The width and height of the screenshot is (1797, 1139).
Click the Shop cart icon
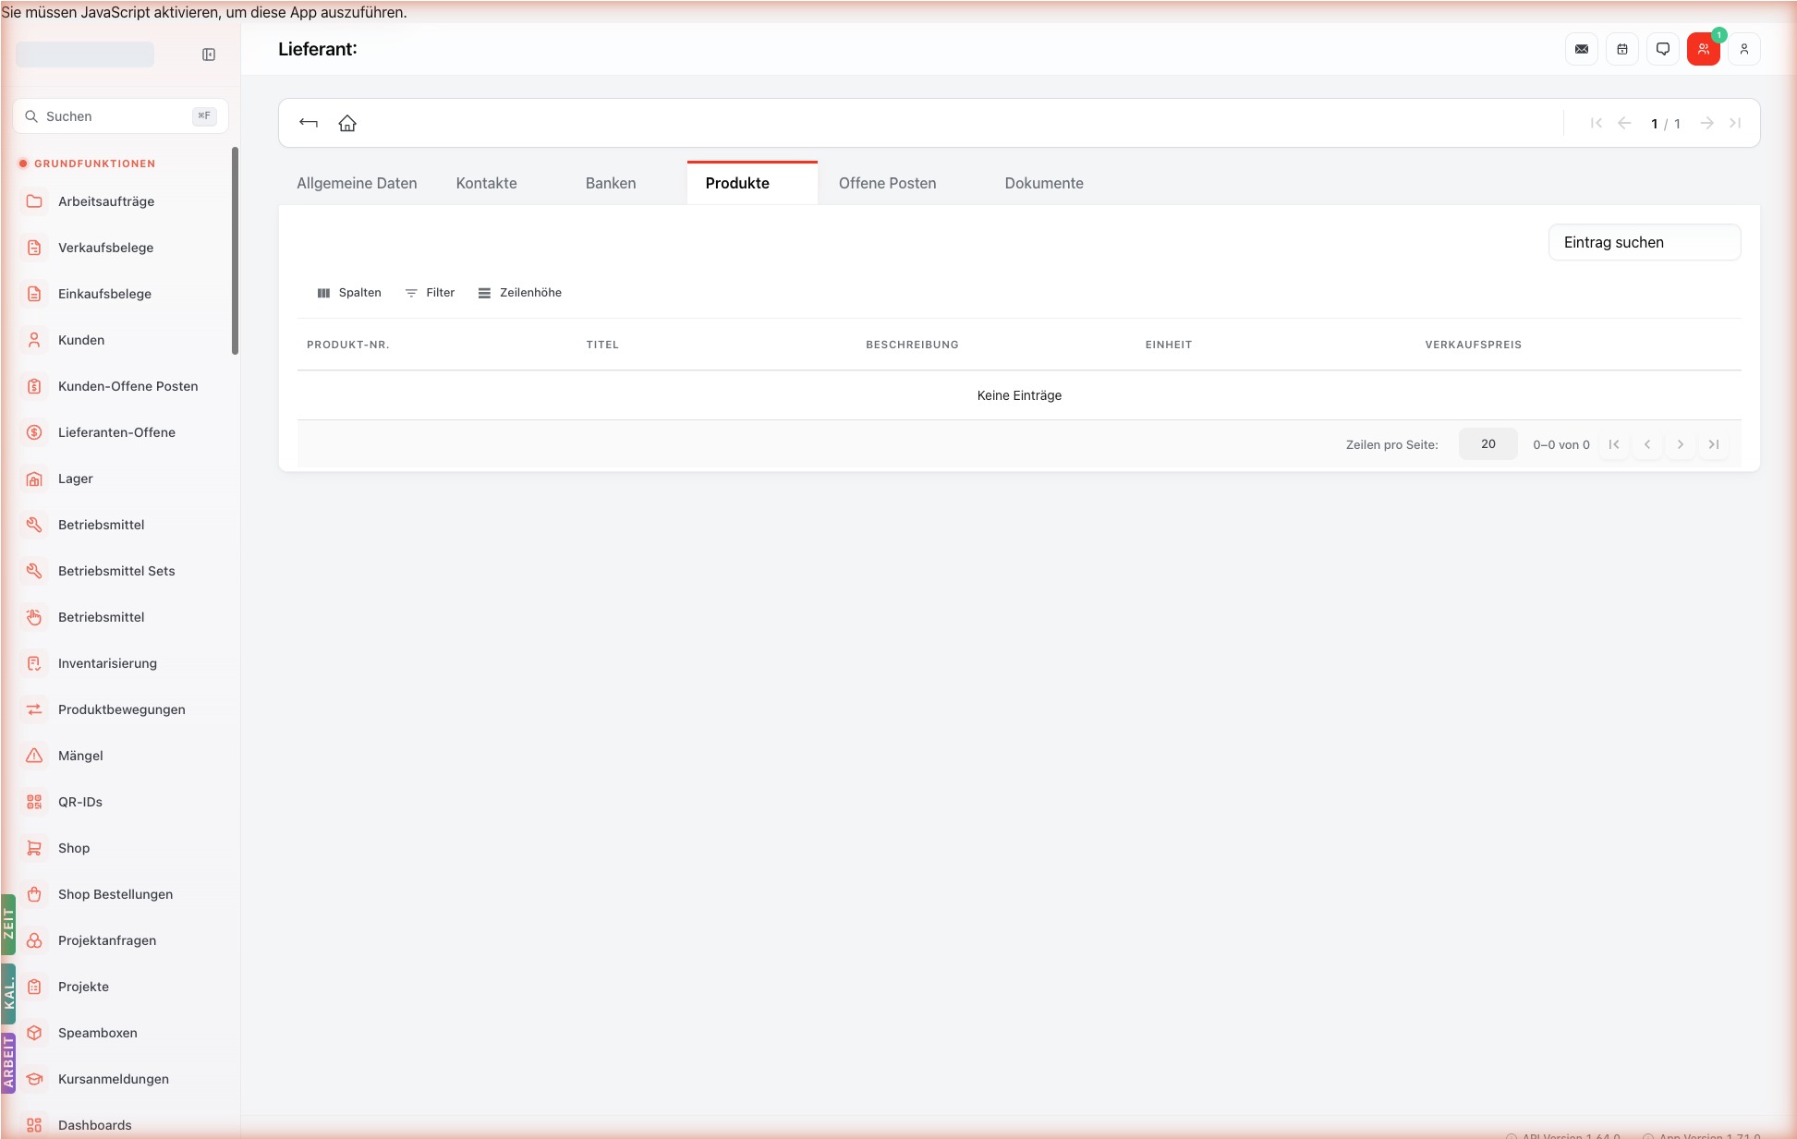click(x=34, y=848)
